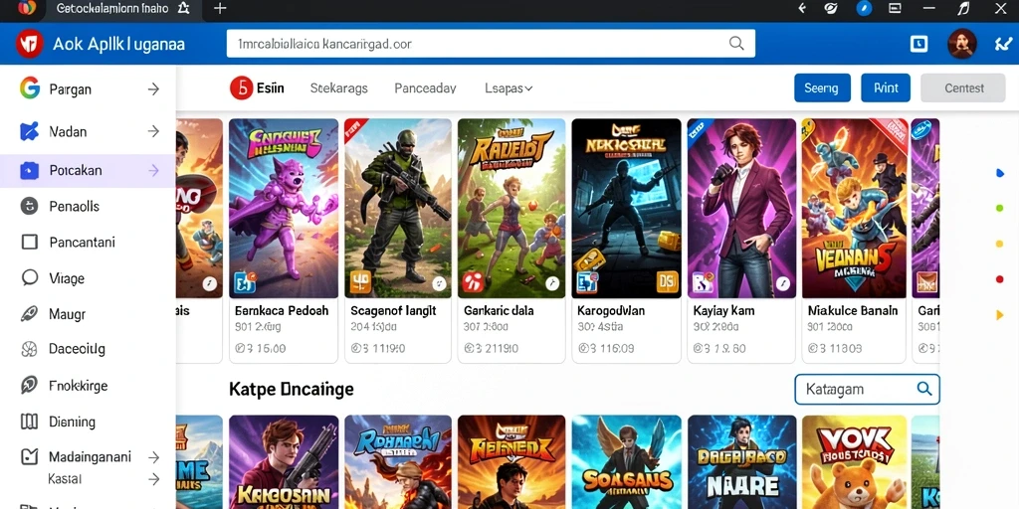Screen dimensions: 1019x509
Task: Click the magnifier icon in the top search bar
Action: click(x=736, y=44)
